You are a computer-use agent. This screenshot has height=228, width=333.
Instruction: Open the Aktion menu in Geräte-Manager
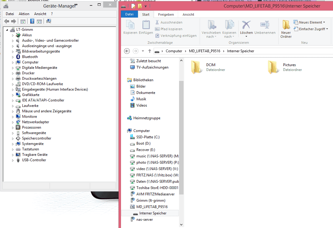point(24,14)
